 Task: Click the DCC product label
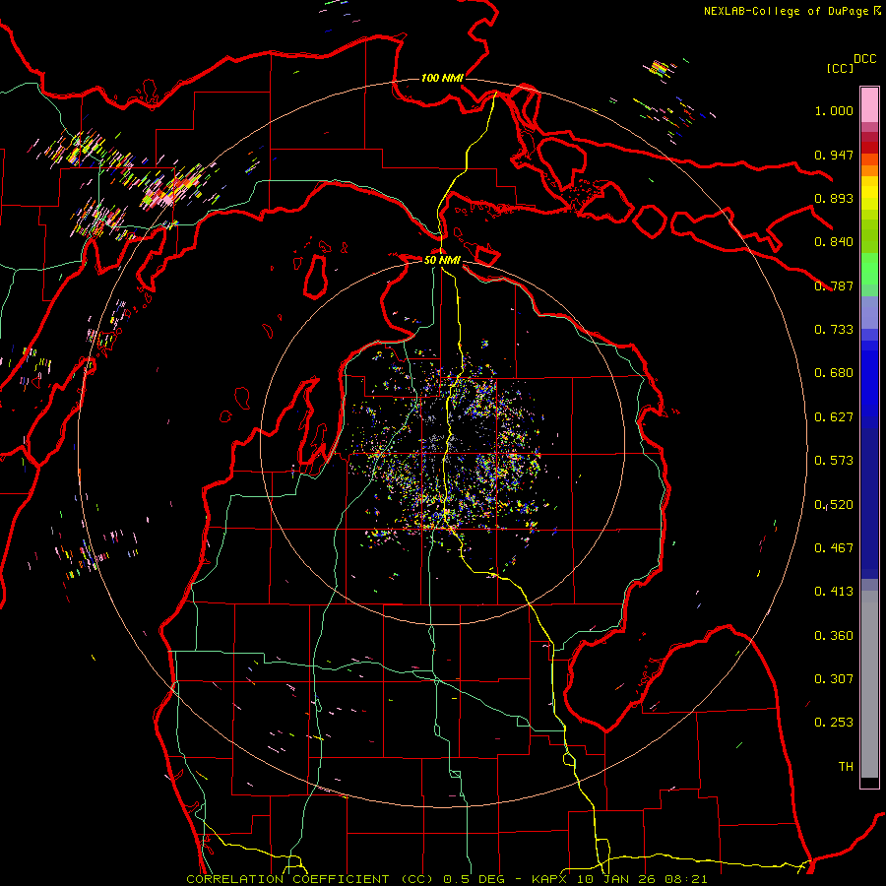(x=864, y=59)
